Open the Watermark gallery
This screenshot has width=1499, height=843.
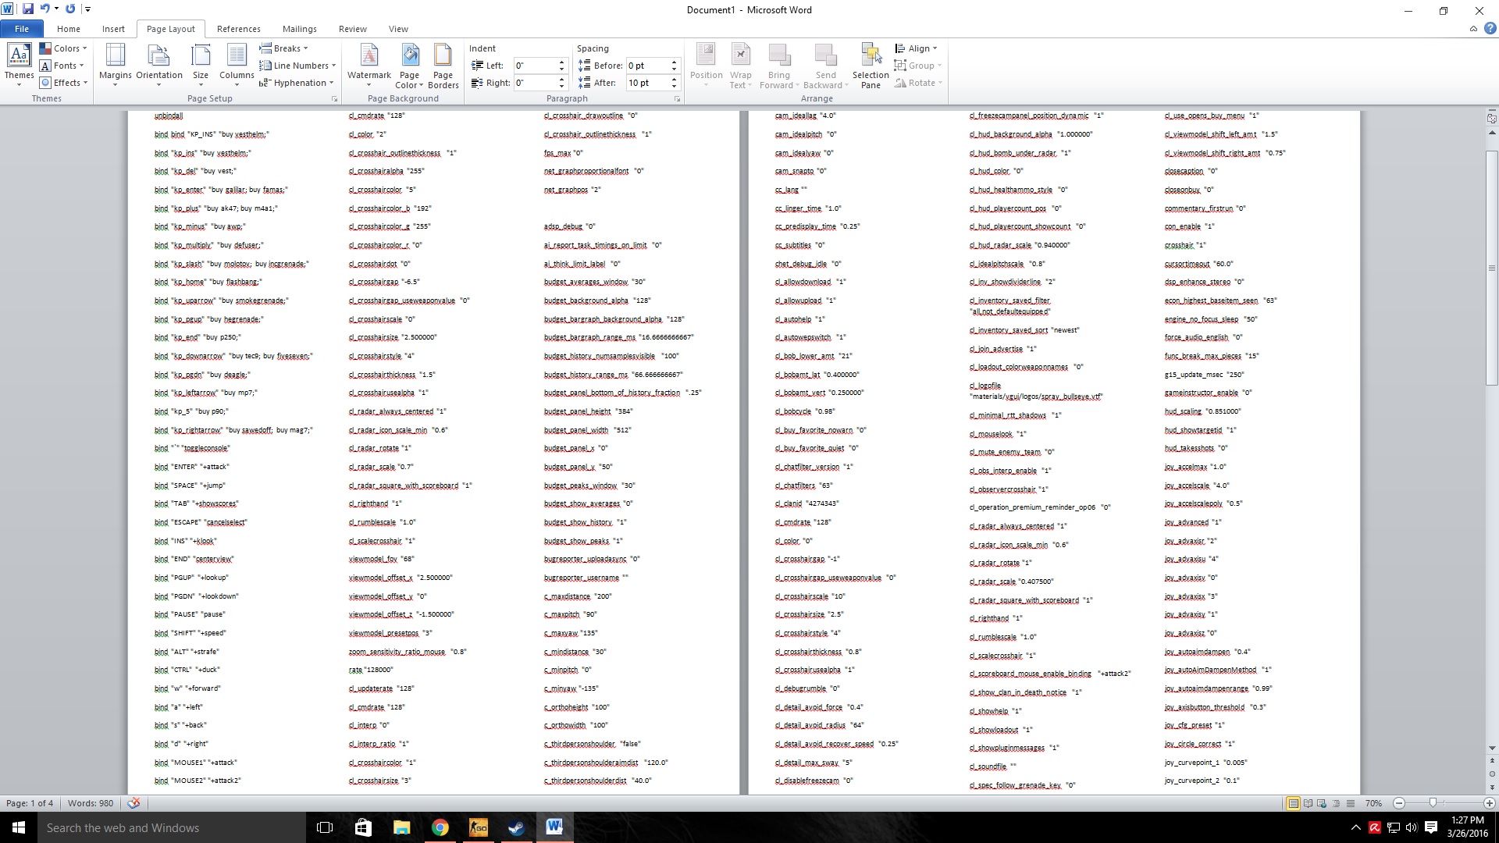pyautogui.click(x=369, y=64)
